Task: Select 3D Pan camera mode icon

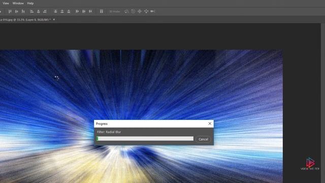Action: [140, 11]
